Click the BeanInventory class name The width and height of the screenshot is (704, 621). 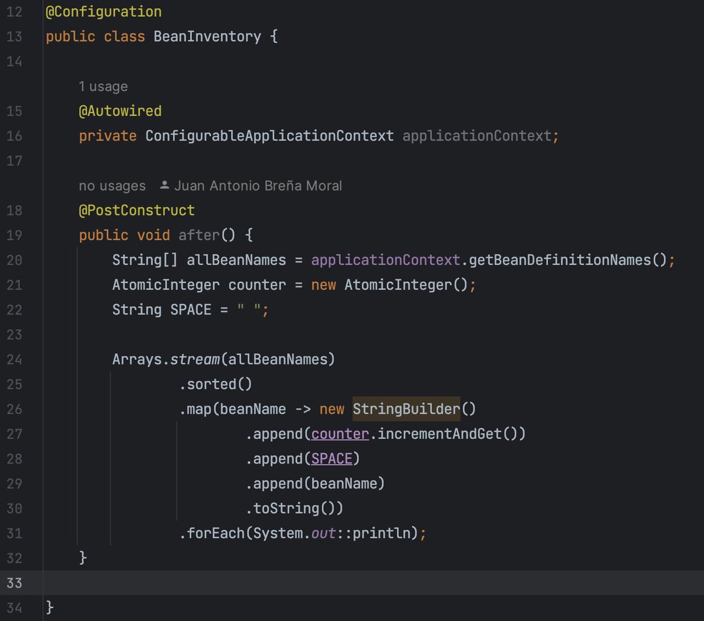(x=207, y=36)
